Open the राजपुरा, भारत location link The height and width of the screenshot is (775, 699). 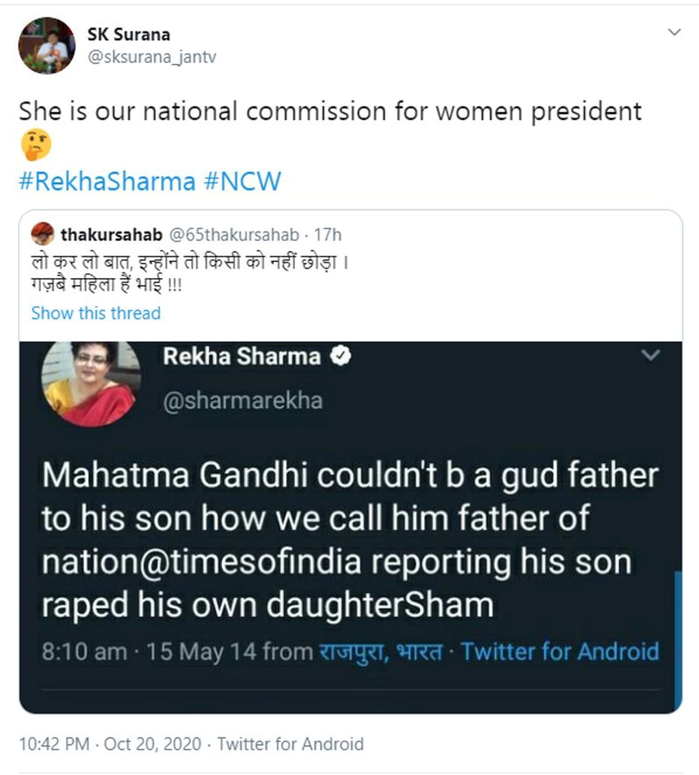(381, 652)
